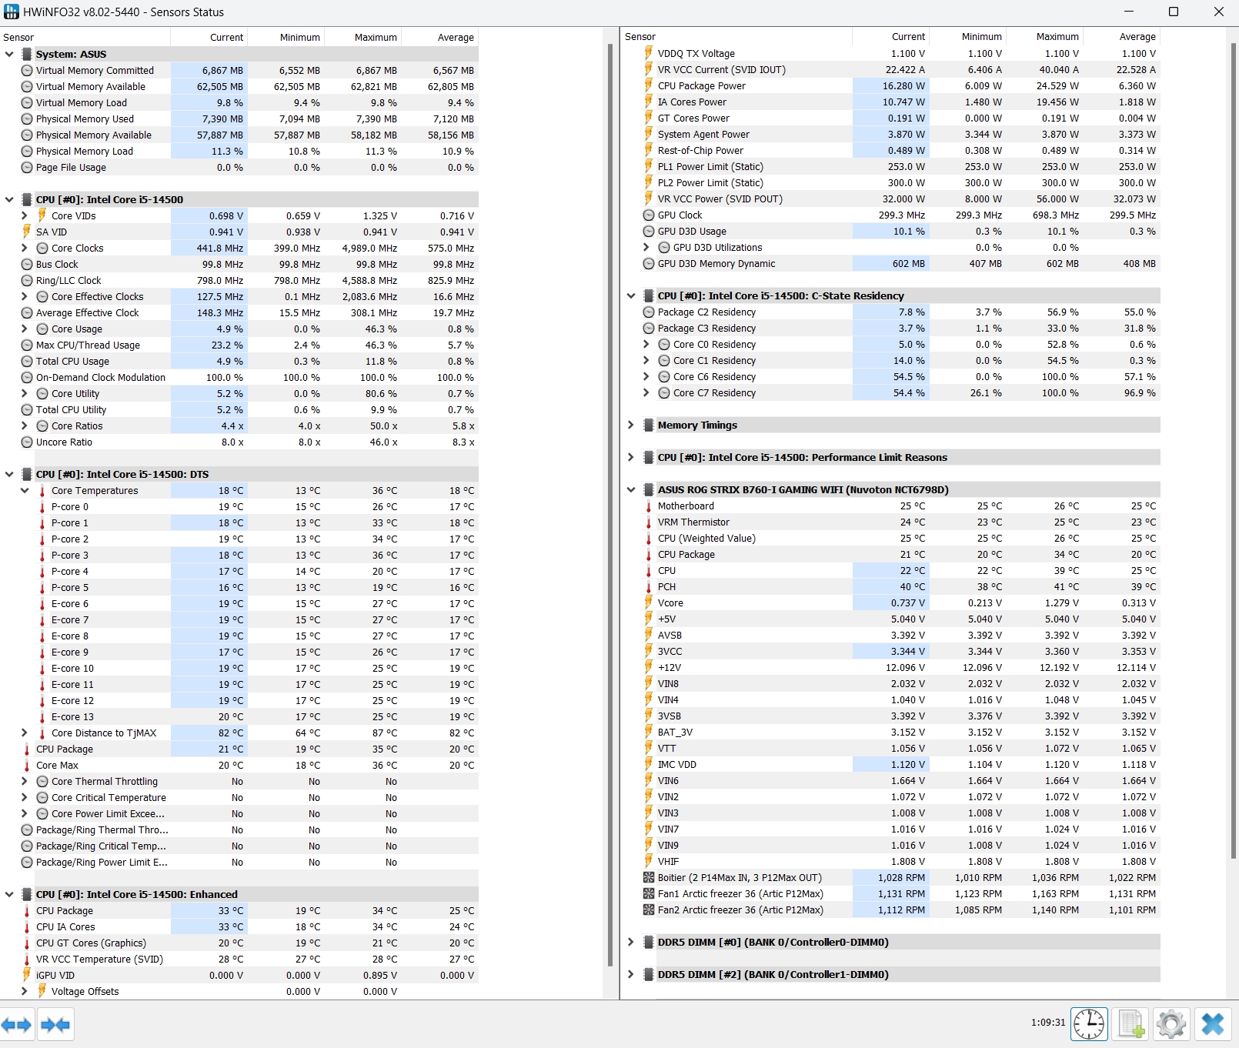Expand DDR5 DIMM [#0] section
The height and width of the screenshot is (1048, 1239).
point(630,942)
